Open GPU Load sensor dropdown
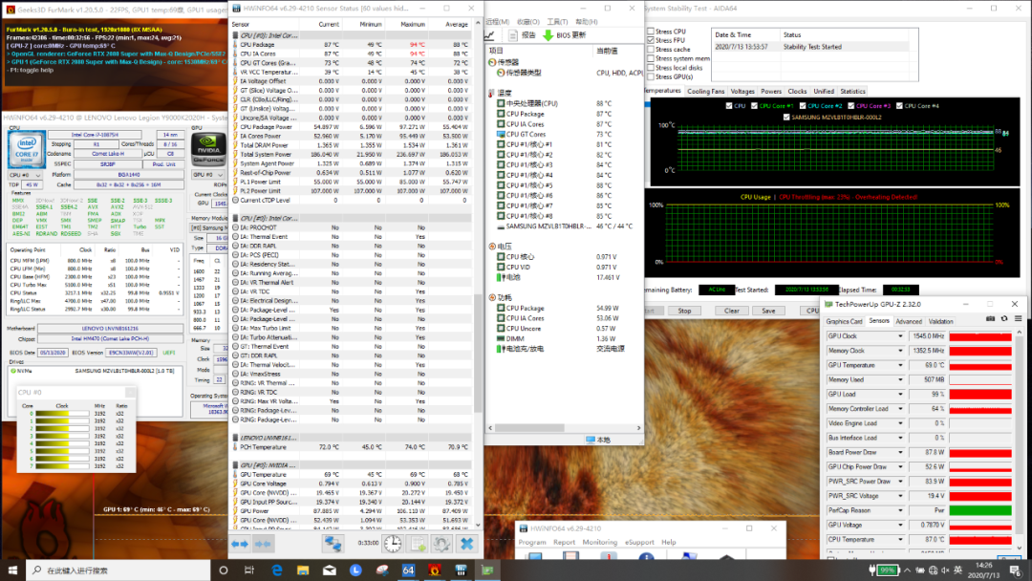Viewport: 1032px width, 581px height. coord(900,394)
